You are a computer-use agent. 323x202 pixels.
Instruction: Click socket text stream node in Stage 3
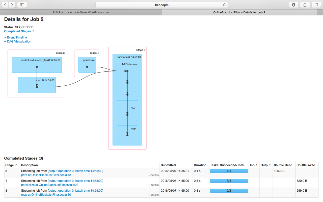click(37, 65)
